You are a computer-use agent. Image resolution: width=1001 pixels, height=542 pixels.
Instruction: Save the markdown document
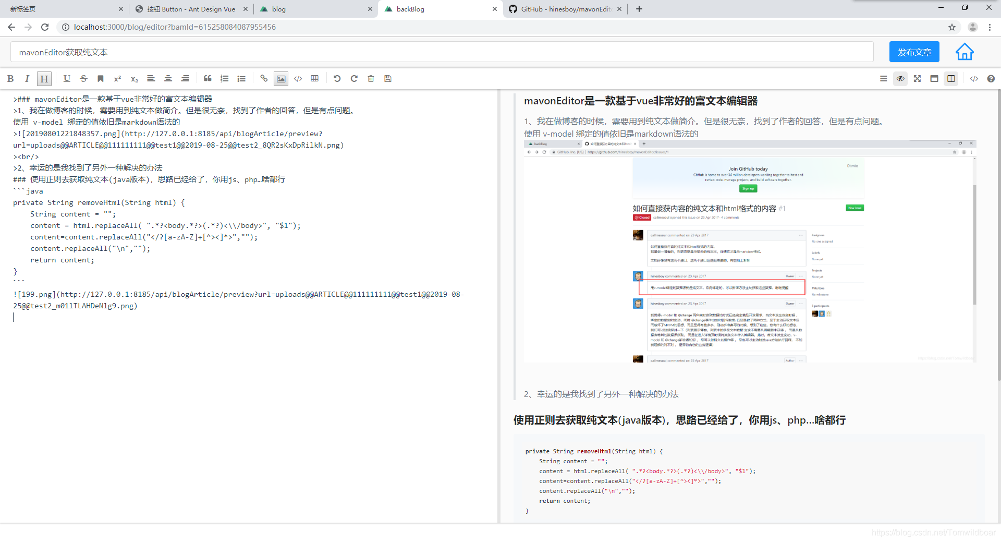(387, 78)
